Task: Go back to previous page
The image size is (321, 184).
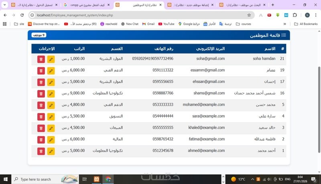Action: tap(5, 15)
